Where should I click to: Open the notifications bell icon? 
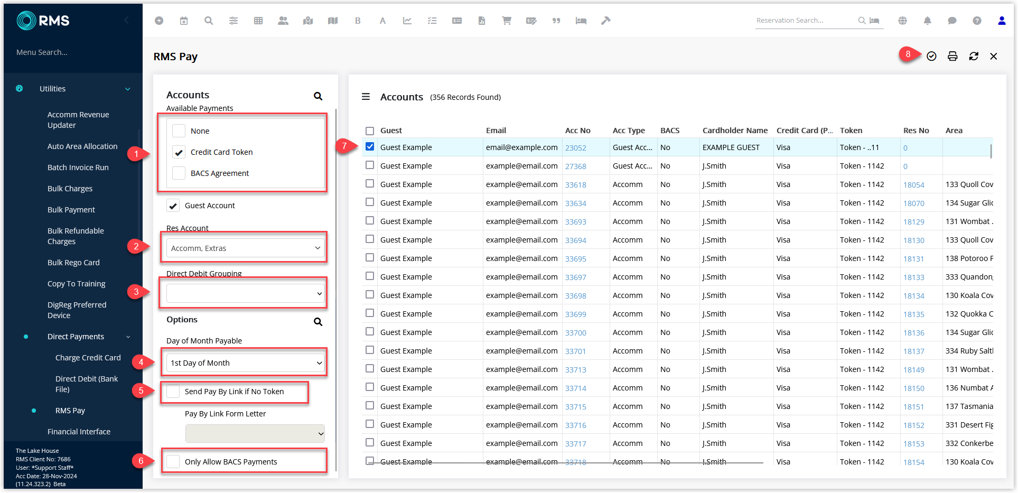(x=927, y=21)
